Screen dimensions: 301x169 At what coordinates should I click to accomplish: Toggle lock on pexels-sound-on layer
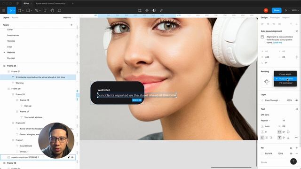(69, 157)
